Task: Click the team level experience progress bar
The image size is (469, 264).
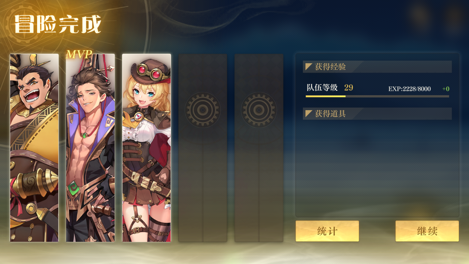Action: click(377, 96)
